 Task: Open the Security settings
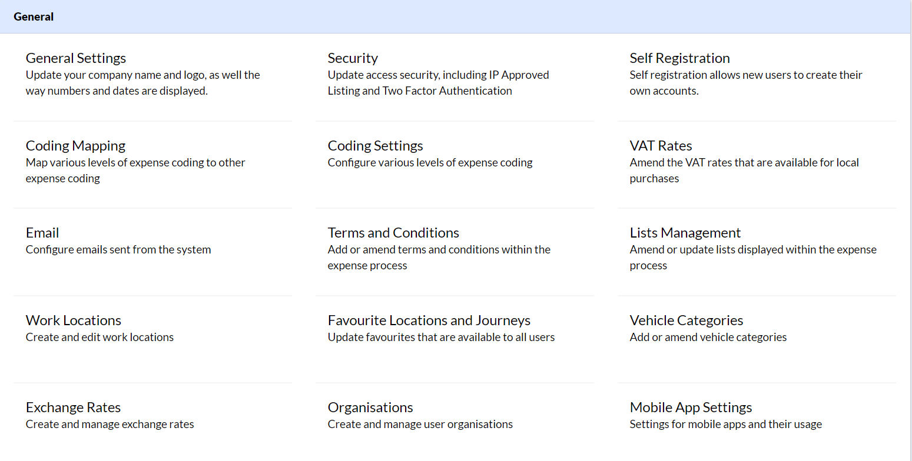pos(353,58)
